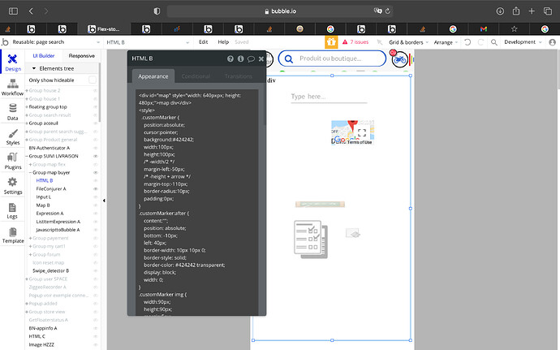
Task: Open help question mark in HTML B panel
Action: coord(230,58)
